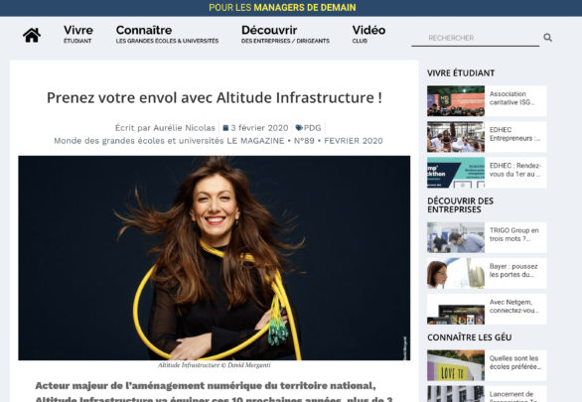Focus the Rechercher search field
The height and width of the screenshot is (402, 582).
[x=475, y=38]
